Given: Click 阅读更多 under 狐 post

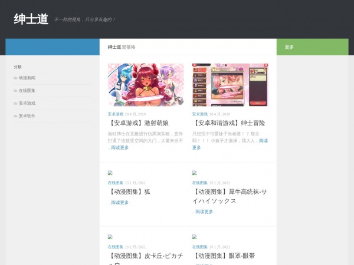Looking at the screenshot, I should (x=120, y=203).
